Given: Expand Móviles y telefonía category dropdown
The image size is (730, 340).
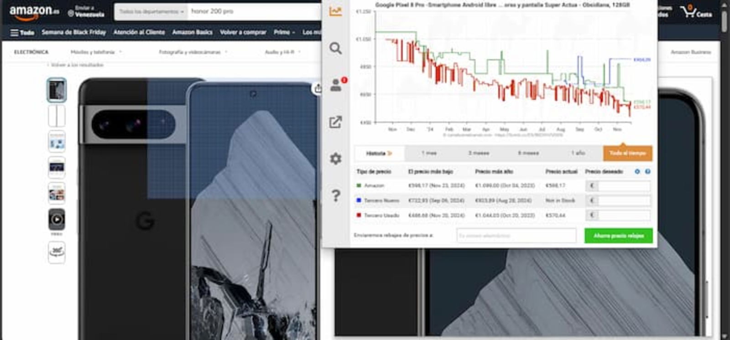Looking at the screenshot, I should [x=96, y=52].
